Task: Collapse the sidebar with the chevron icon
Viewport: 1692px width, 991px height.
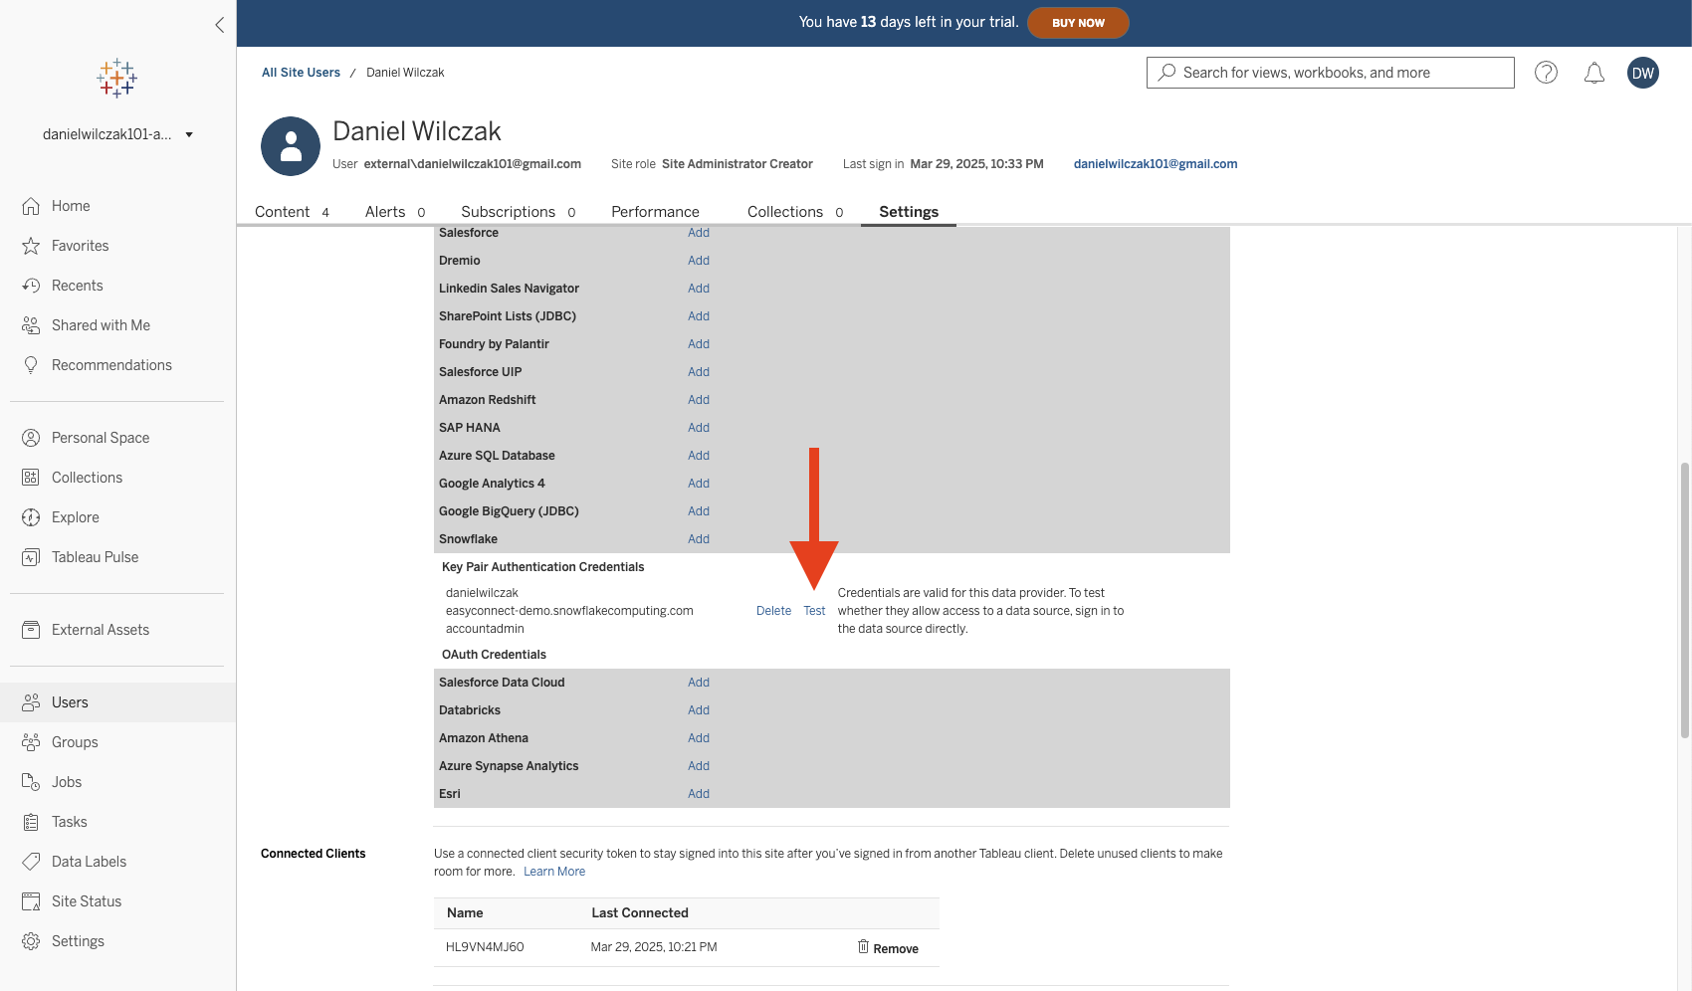Action: 219,25
